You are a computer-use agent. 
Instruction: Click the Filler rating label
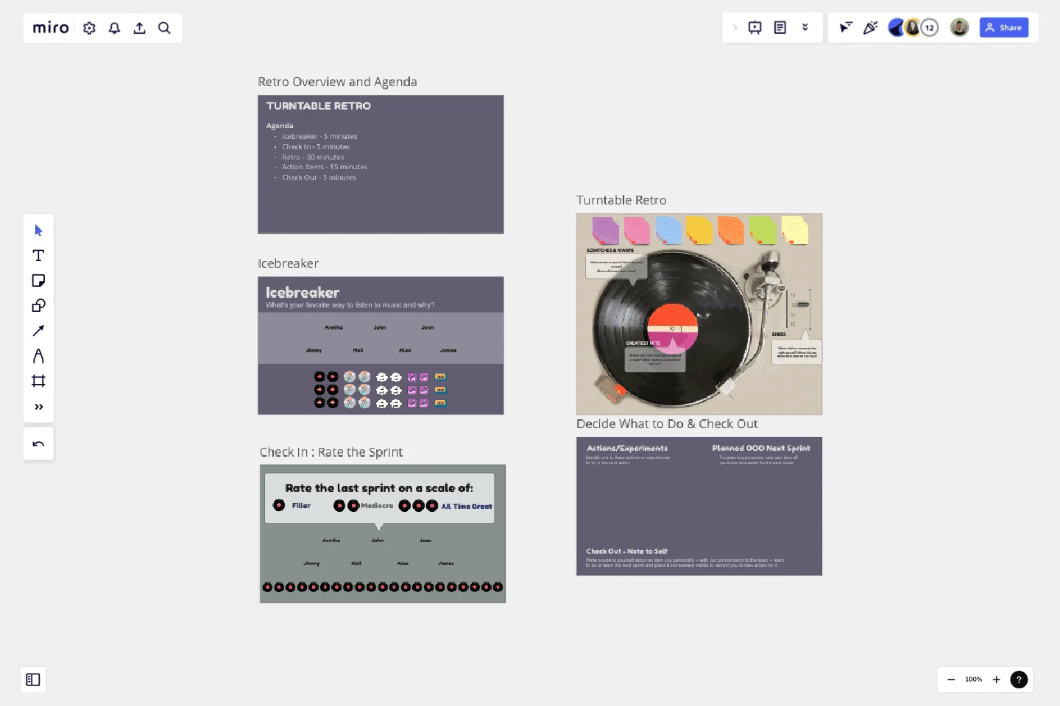[x=301, y=505]
